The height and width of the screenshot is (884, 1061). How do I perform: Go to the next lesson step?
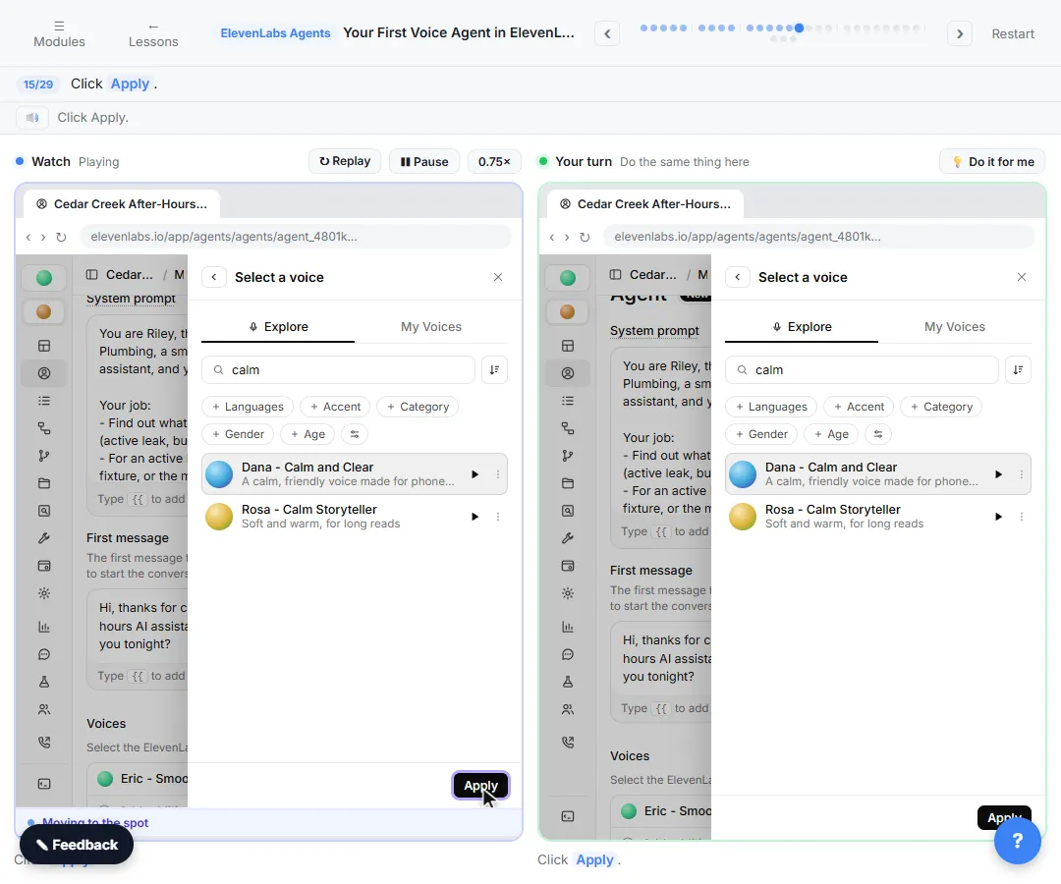coord(960,33)
